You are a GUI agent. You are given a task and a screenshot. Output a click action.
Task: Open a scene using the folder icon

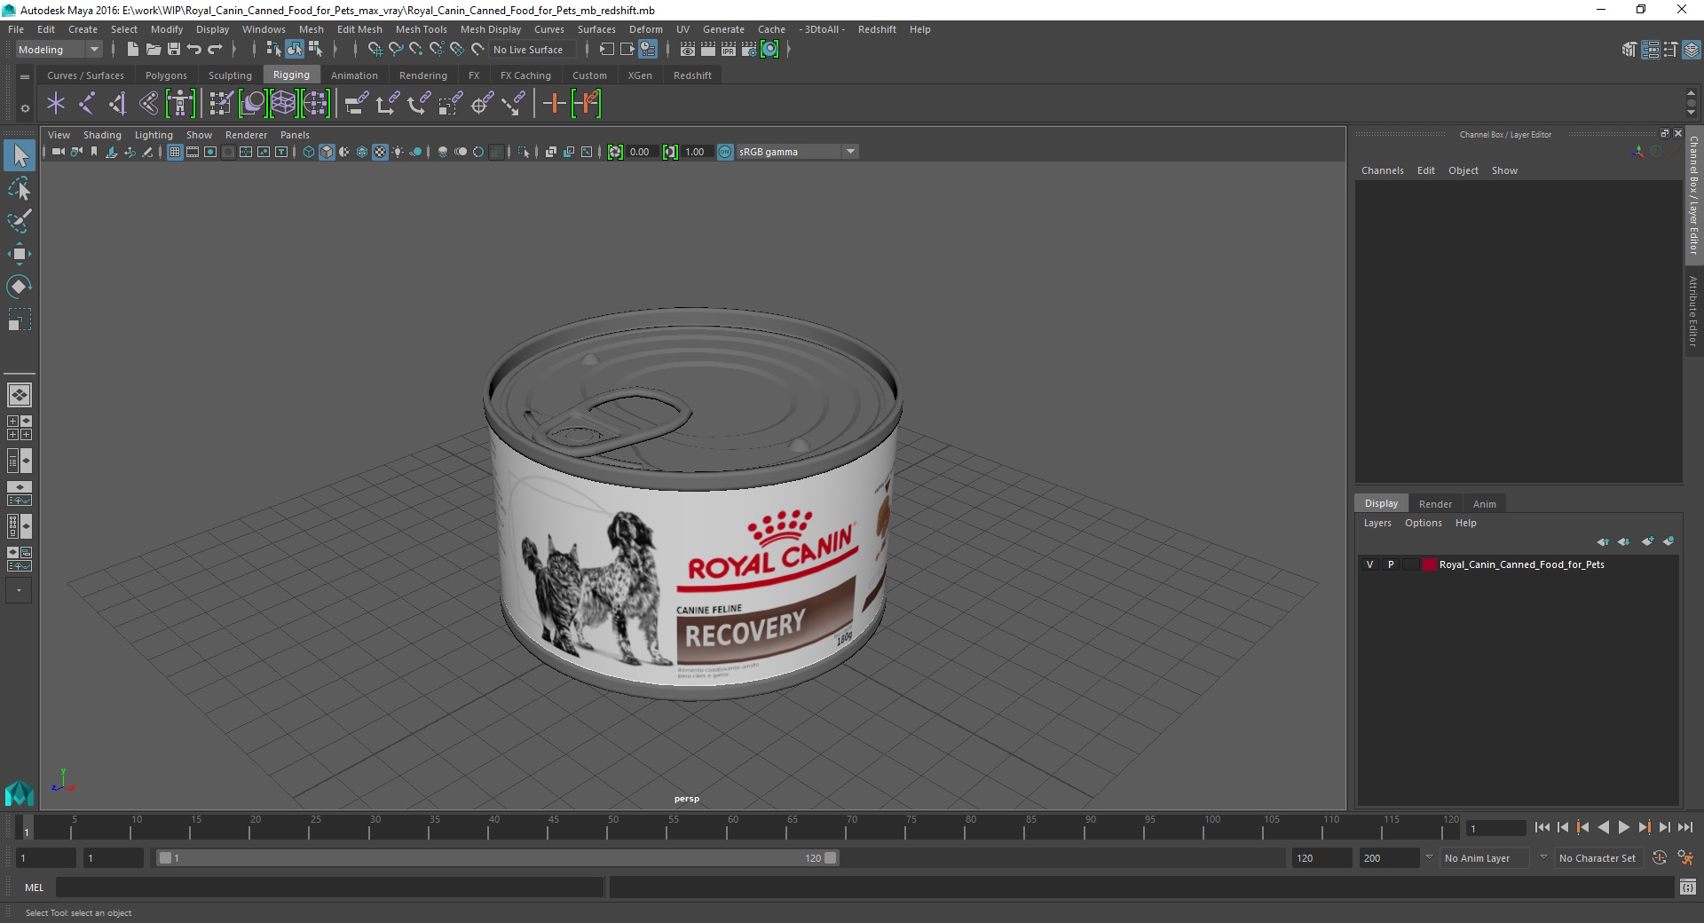154,50
